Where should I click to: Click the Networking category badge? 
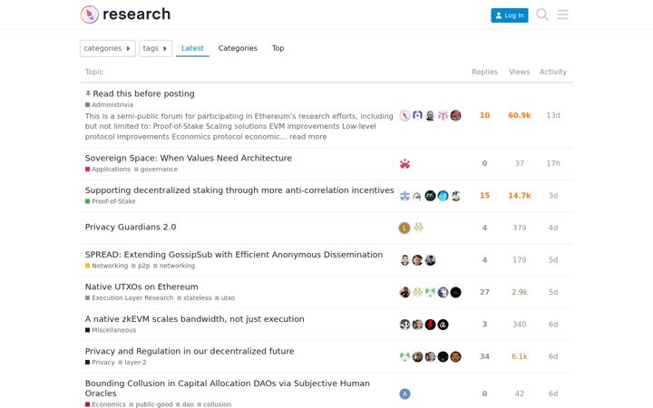[107, 266]
